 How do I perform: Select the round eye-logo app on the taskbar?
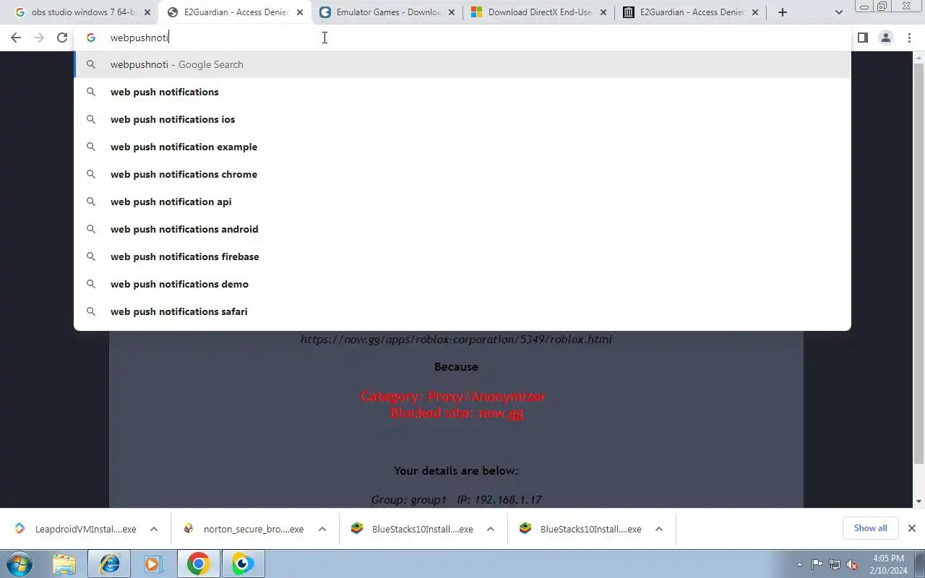click(x=243, y=564)
